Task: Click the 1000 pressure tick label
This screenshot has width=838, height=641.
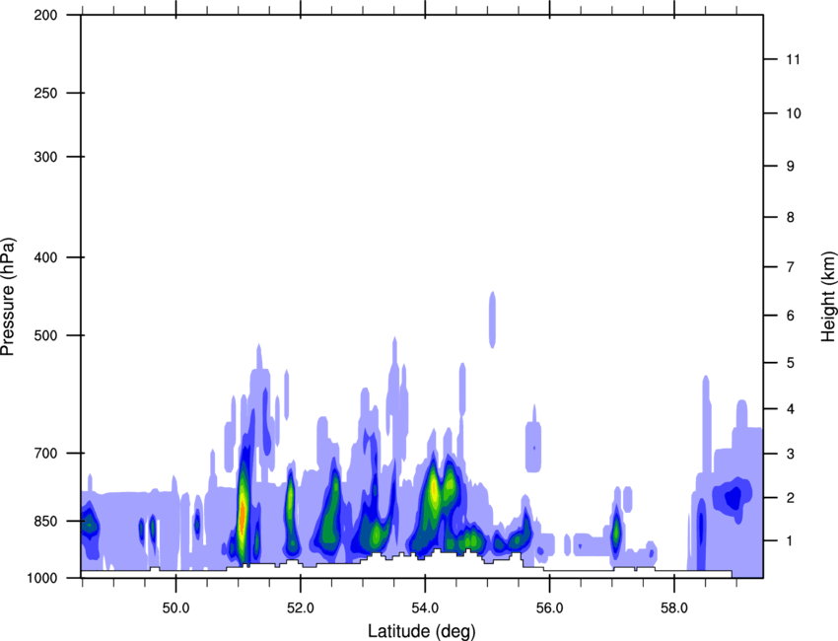Action: coord(41,578)
